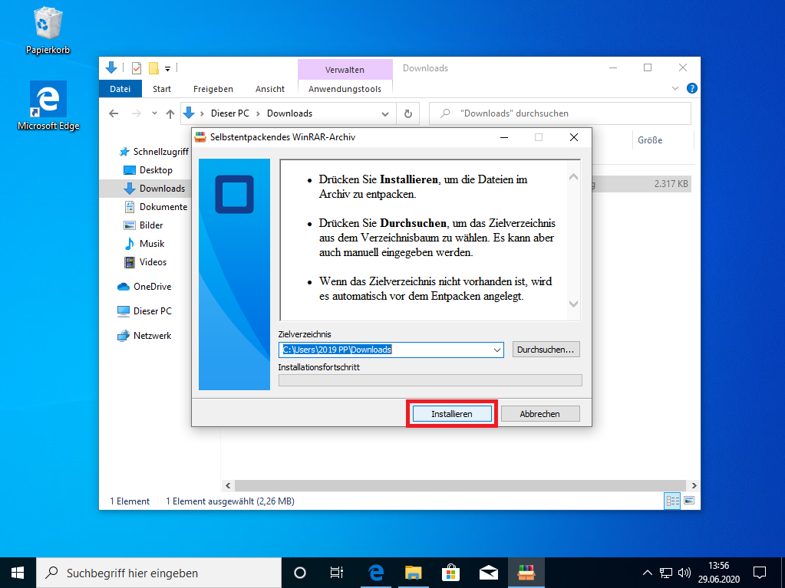Screen dimensions: 785x588
Task: Open Explorer help question mark icon
Action: coord(692,88)
